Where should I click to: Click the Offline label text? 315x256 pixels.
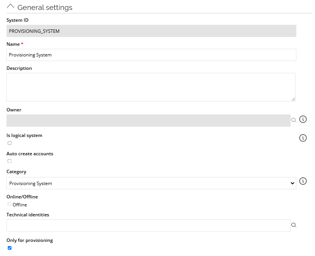coord(20,205)
